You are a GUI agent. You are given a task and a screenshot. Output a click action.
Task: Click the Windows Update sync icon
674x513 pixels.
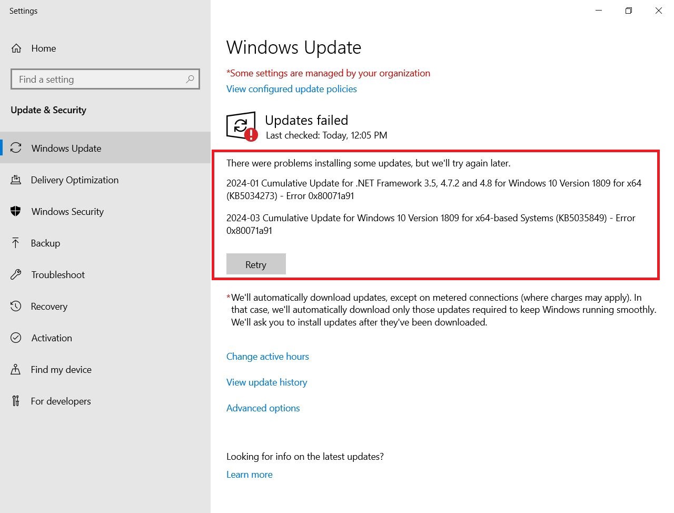click(x=16, y=148)
